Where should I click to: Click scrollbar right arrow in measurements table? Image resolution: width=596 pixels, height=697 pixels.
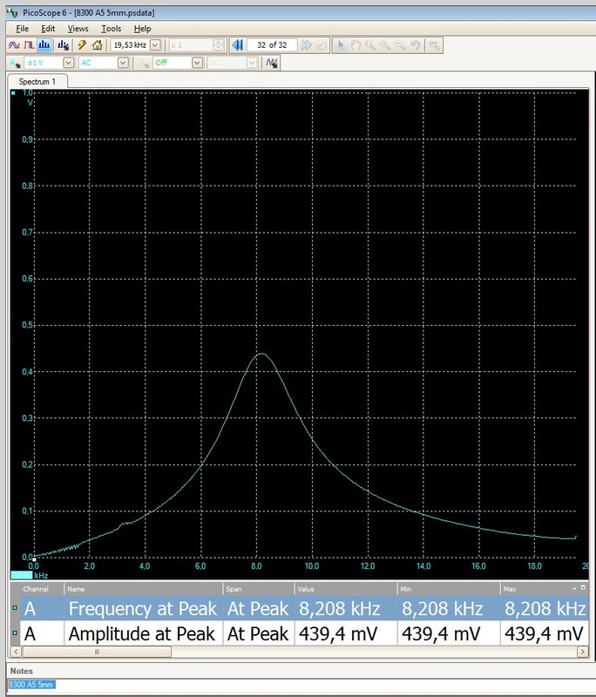[x=582, y=652]
